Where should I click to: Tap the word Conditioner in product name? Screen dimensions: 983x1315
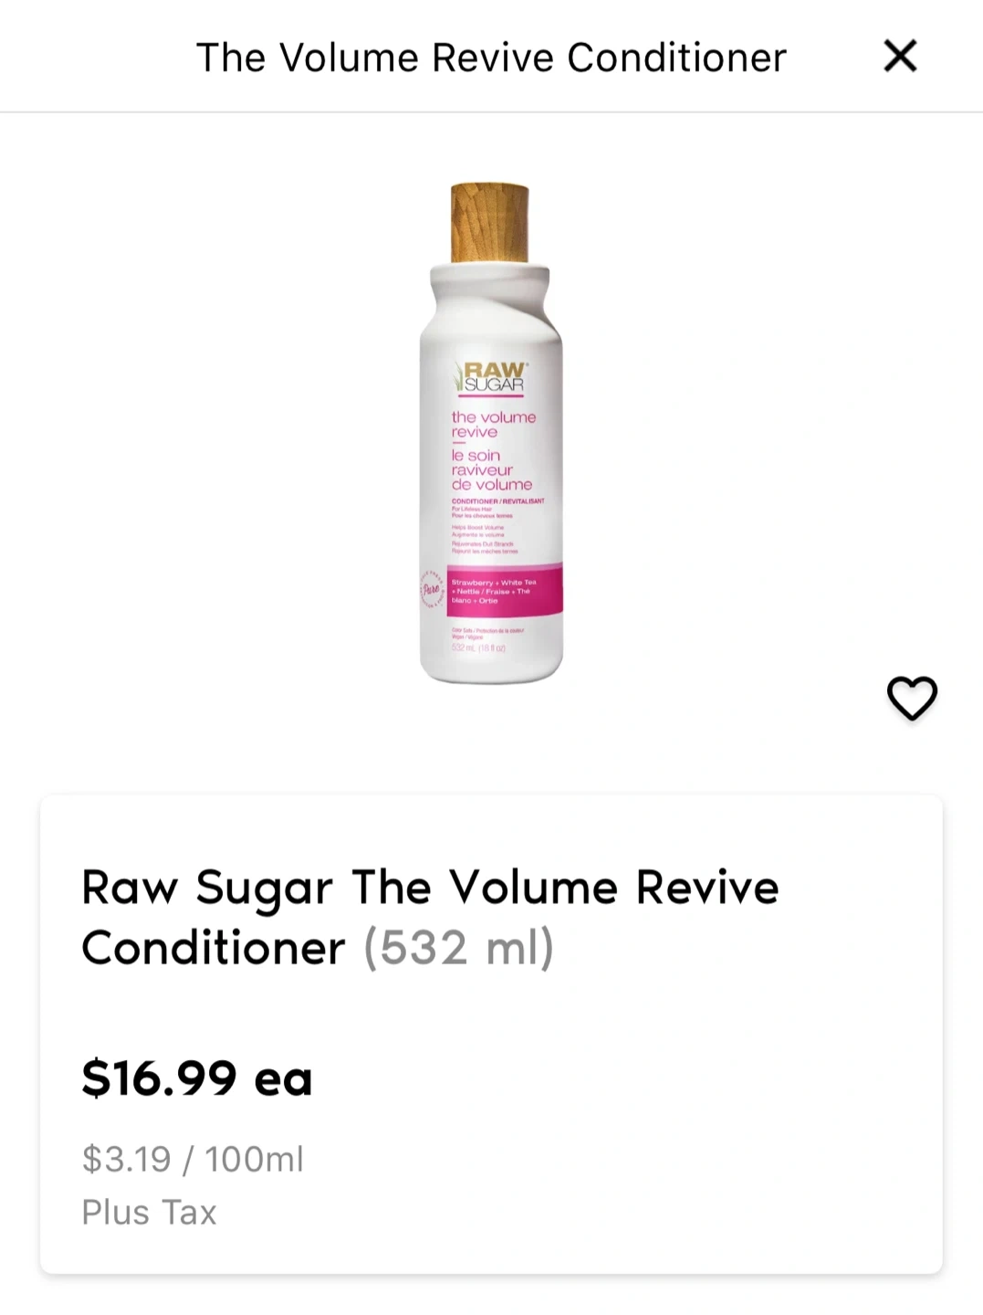pyautogui.click(x=214, y=948)
